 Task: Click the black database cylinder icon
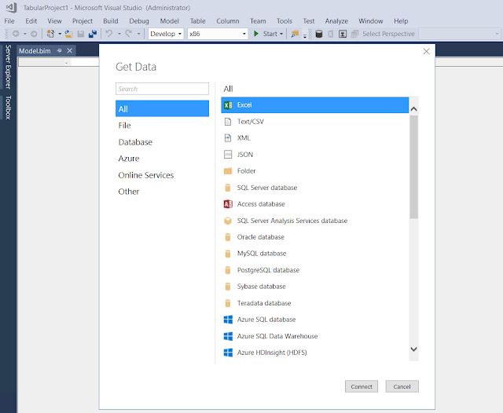[319, 34]
